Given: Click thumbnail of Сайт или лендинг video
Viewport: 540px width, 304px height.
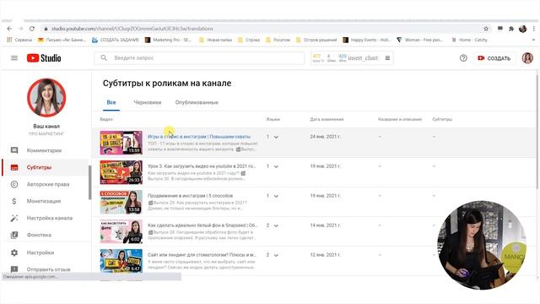Looking at the screenshot, I should [121, 261].
